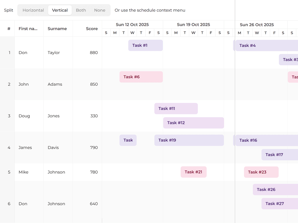
Task: Select Task #23 for Mike Johnson
Action: 261,172
